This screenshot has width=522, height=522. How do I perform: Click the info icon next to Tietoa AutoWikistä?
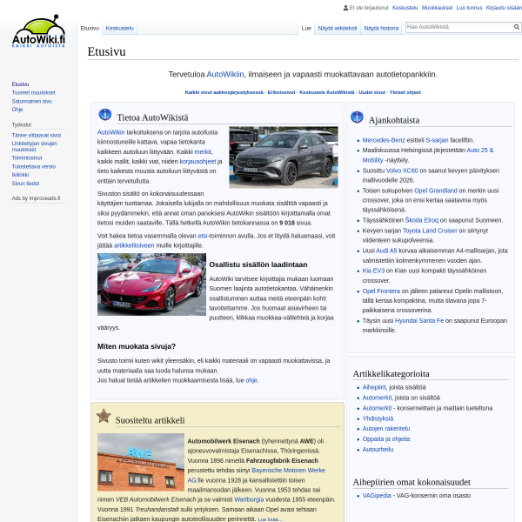[x=105, y=114]
